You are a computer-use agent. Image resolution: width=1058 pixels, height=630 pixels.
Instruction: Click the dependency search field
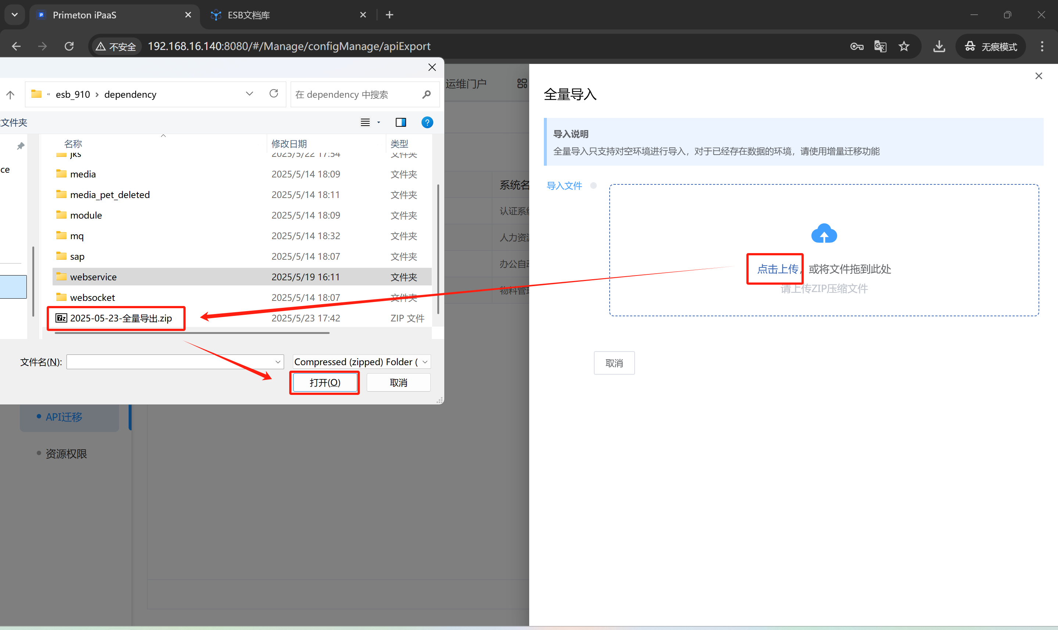tap(356, 95)
